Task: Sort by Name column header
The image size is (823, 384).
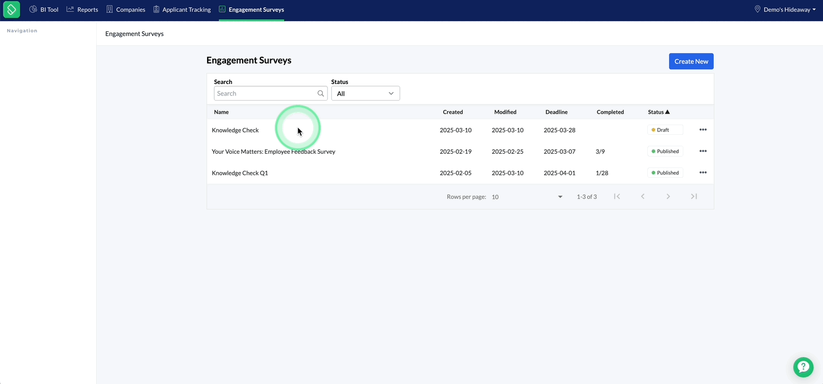Action: pos(221,112)
